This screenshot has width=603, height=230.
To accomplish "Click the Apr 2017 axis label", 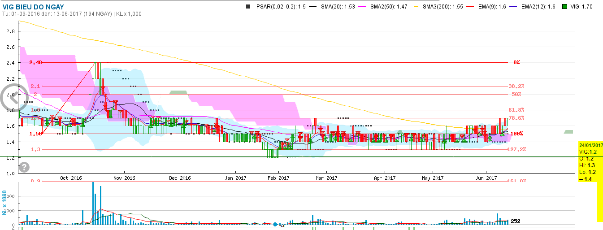I will click(385, 178).
